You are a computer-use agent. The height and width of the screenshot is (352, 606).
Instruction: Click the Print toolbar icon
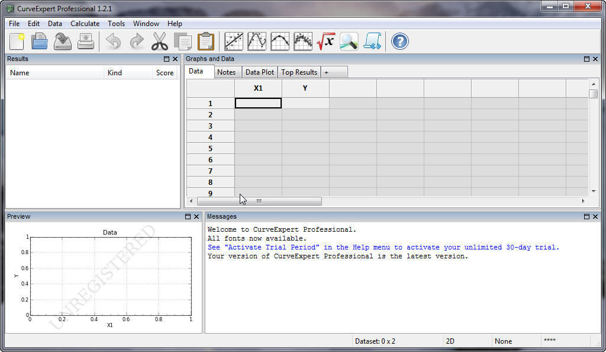pos(86,41)
